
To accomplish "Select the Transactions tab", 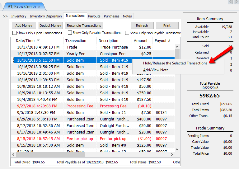I will point(75,16).
